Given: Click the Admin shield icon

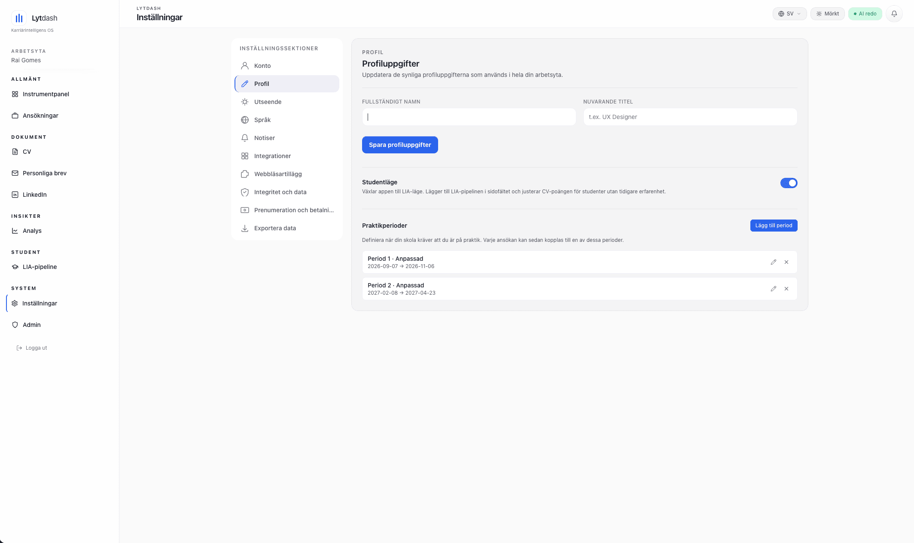Looking at the screenshot, I should [15, 325].
